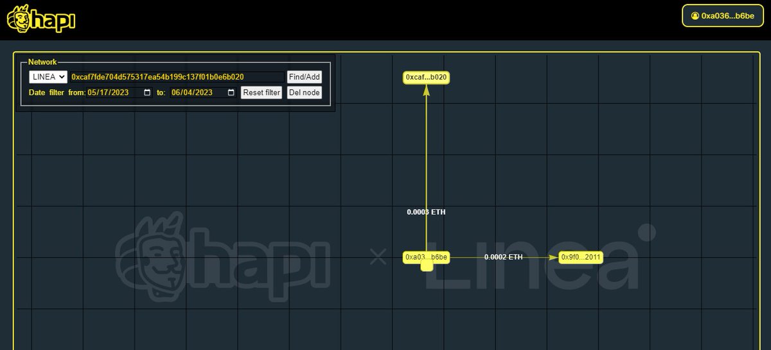This screenshot has height=350, width=771.
Task: Click the user icon in account button
Action: pyautogui.click(x=695, y=15)
